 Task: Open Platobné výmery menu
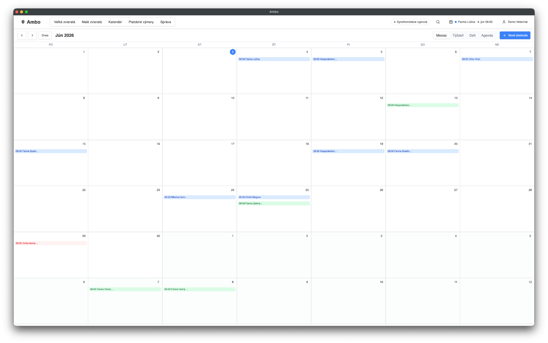[x=141, y=22]
